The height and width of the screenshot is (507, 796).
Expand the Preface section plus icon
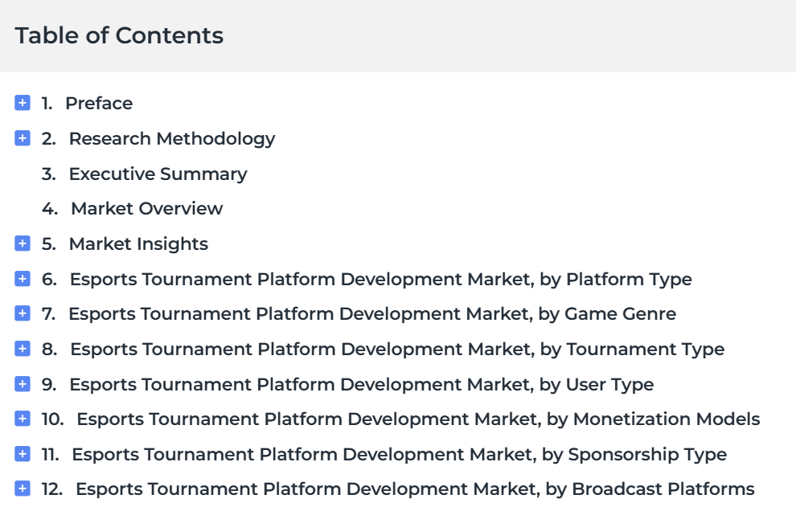(x=23, y=103)
